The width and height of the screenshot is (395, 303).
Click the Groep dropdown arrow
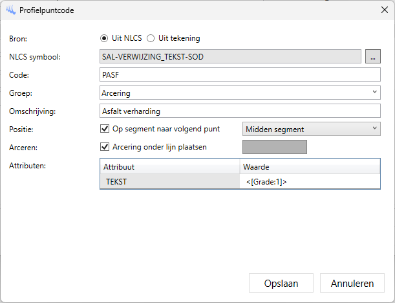[x=375, y=93]
